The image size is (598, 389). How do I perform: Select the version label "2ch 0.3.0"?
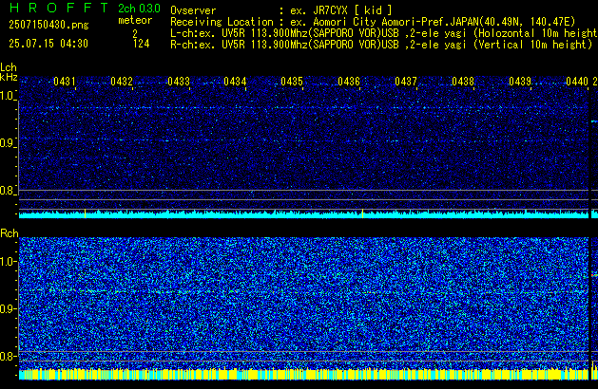click(139, 8)
